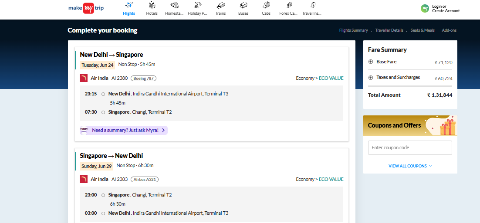
Task: Expand the Taxes and Surcharges breakdown
Action: click(370, 78)
